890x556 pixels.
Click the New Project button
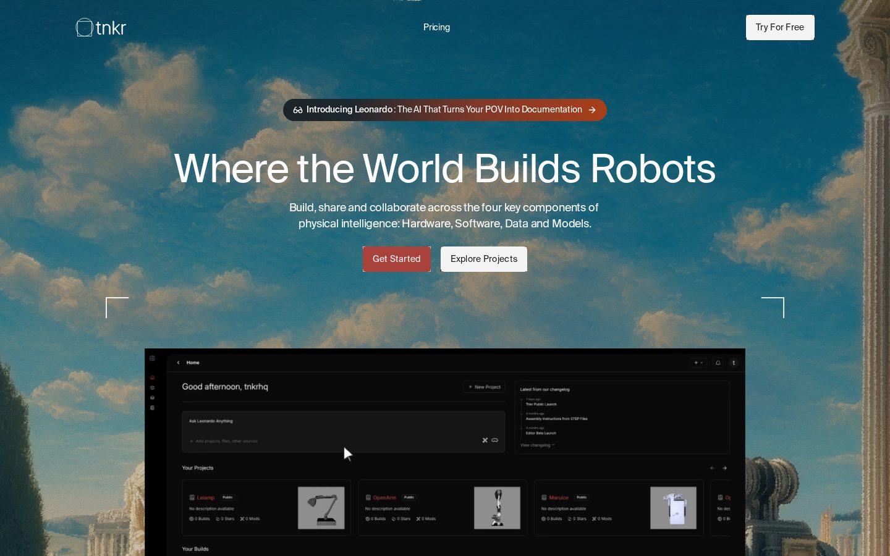click(485, 387)
